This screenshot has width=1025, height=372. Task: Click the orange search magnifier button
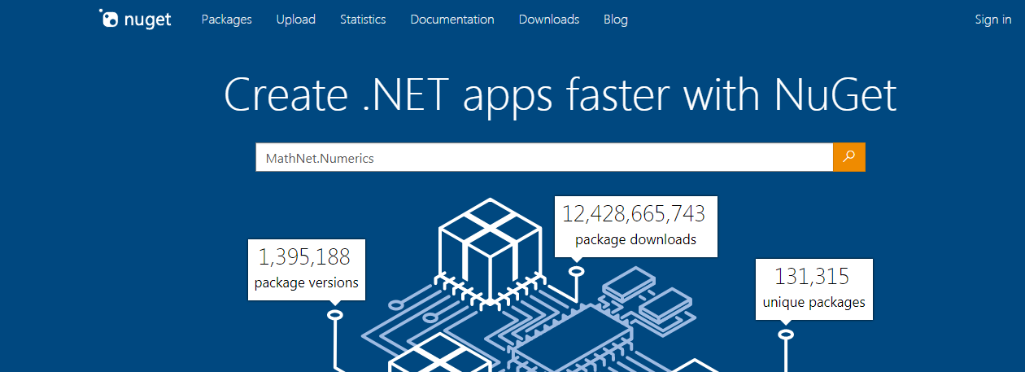(x=848, y=157)
